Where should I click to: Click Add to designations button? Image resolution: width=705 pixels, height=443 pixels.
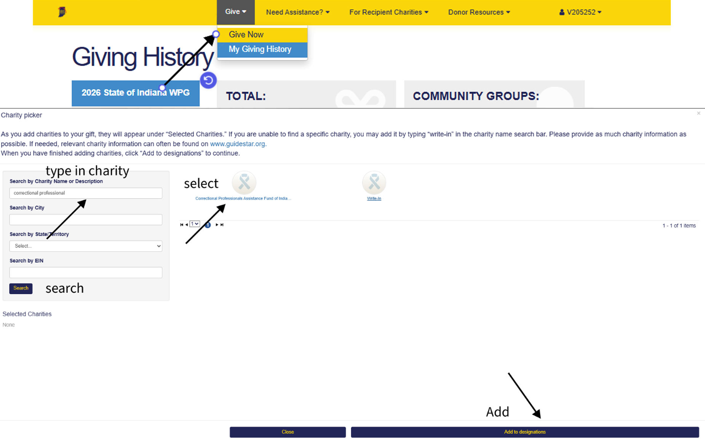(525, 432)
